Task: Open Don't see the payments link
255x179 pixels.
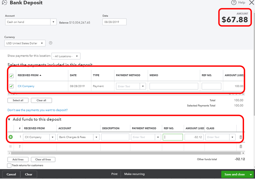Action: coord(38,110)
